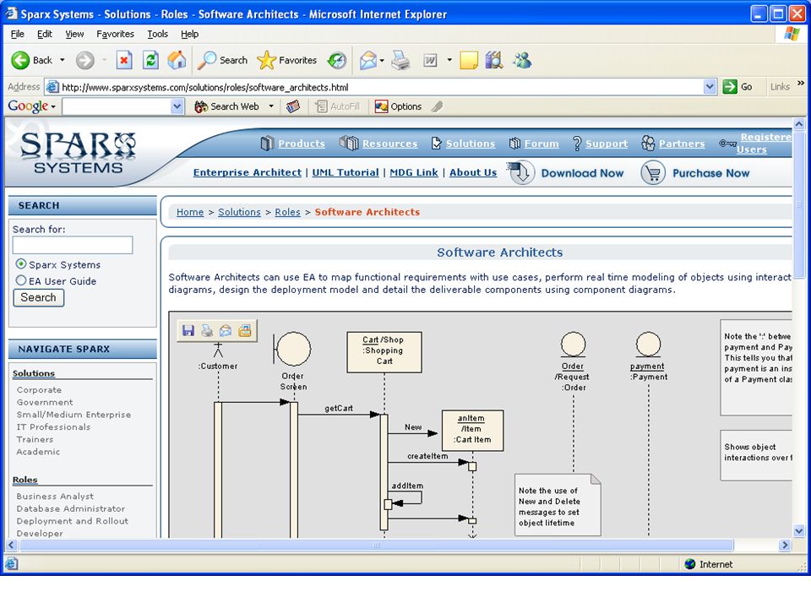Click the Business Analyst role link
This screenshot has width=811, height=608.
pyautogui.click(x=55, y=497)
